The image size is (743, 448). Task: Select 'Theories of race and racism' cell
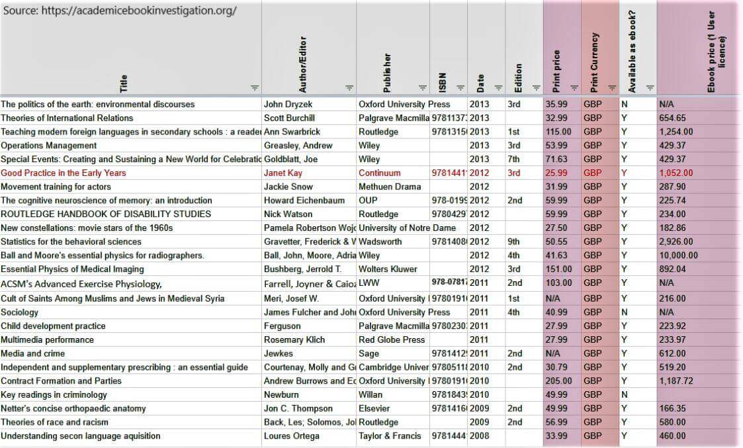(131, 422)
